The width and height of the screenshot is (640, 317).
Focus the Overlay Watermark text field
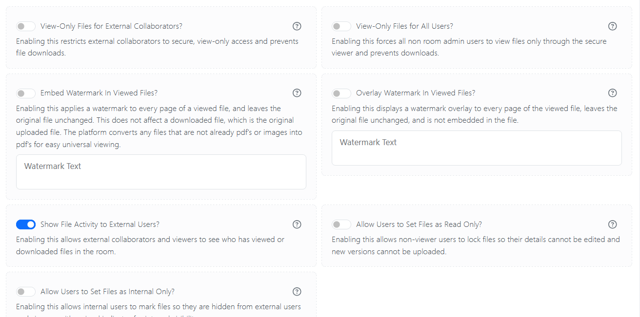[477, 148]
